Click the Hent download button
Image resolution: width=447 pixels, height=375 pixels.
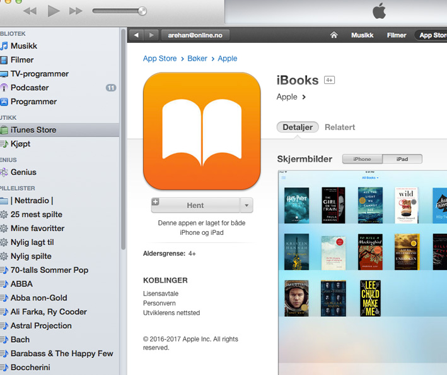click(x=195, y=205)
